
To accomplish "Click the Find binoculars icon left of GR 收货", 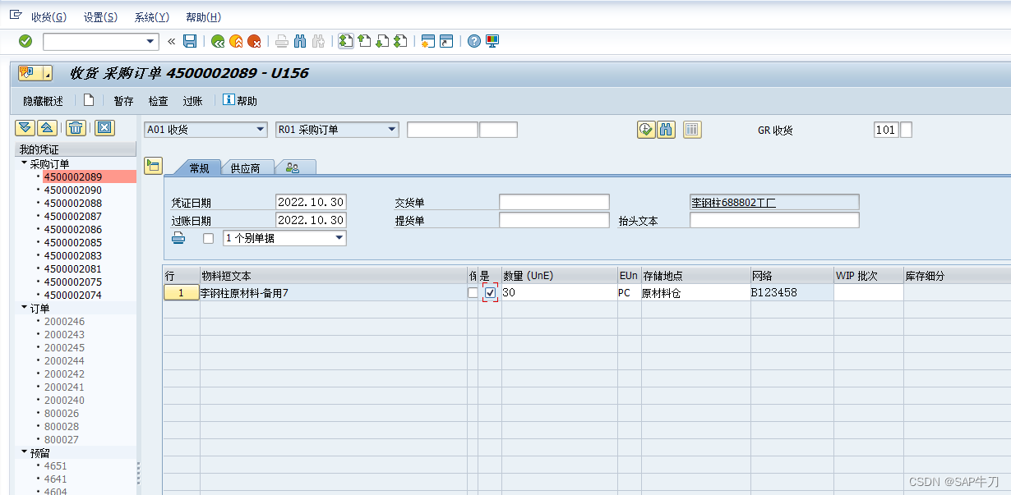I will click(666, 130).
